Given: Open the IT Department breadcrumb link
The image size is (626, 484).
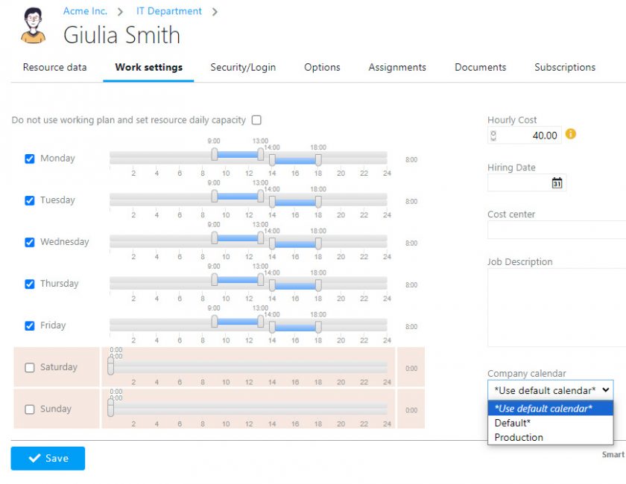Looking at the screenshot, I should (x=168, y=11).
